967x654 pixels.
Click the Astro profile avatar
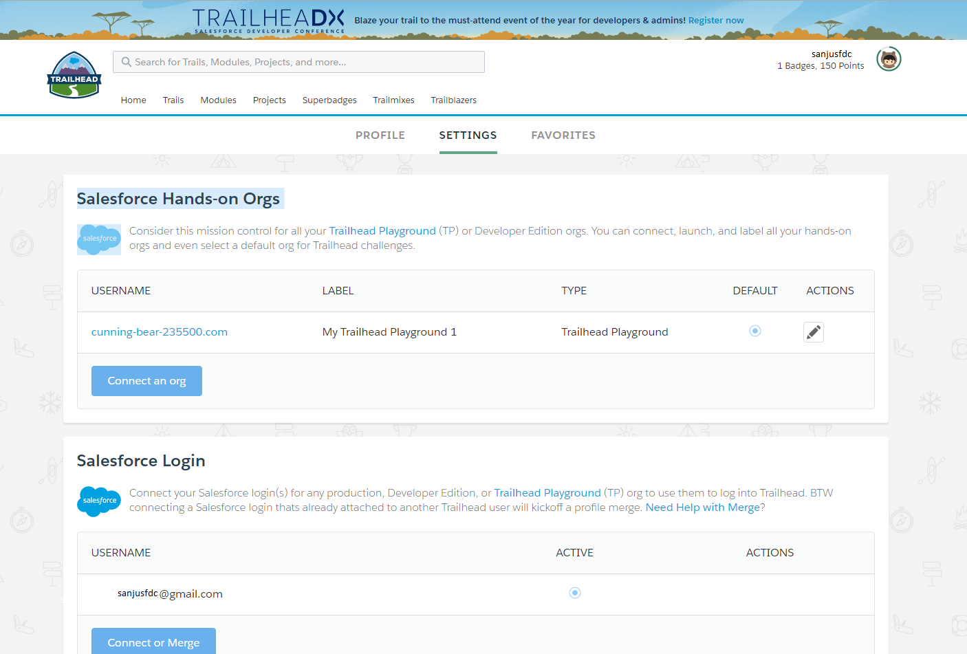tap(888, 58)
